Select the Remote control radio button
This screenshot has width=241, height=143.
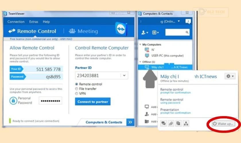click(x=77, y=84)
